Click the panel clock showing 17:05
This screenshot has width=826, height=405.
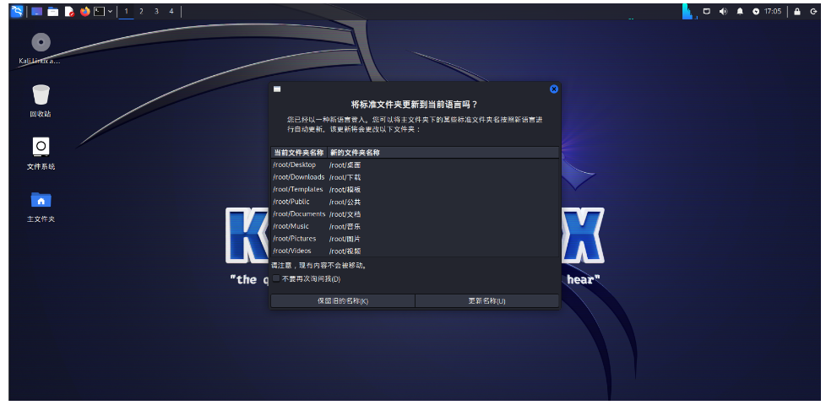772,11
